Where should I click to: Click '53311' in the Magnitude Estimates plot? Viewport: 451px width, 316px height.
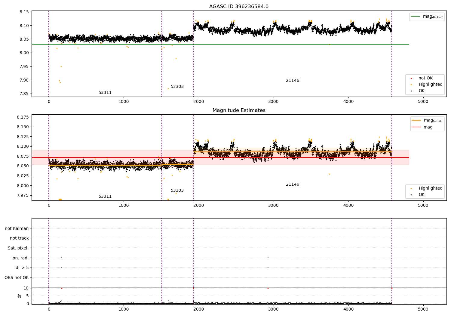pos(105,197)
